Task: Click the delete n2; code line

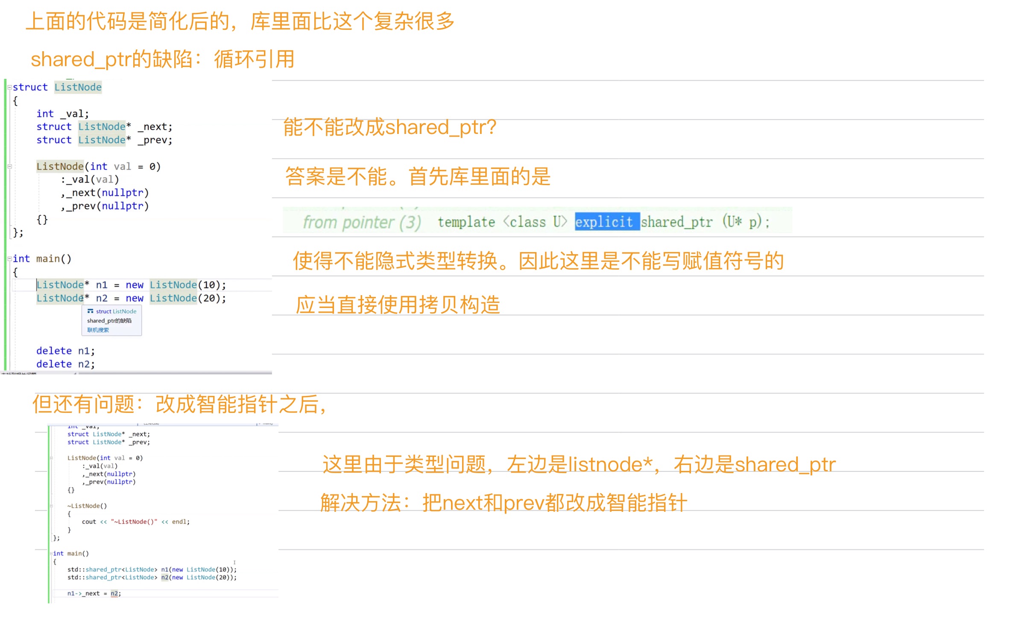Action: click(x=65, y=364)
